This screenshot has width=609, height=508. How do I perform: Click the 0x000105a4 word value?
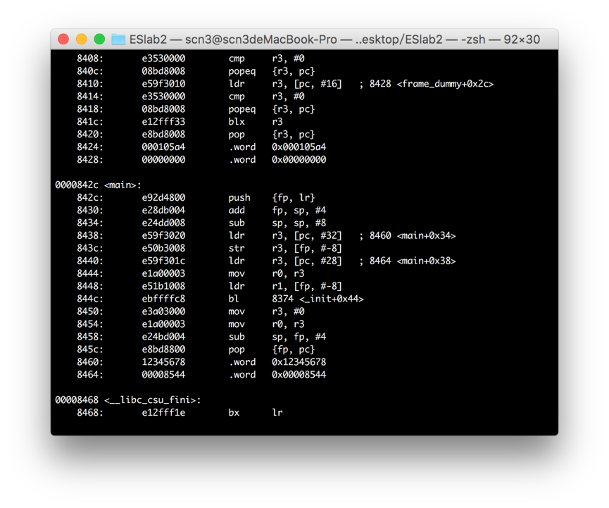[x=299, y=147]
